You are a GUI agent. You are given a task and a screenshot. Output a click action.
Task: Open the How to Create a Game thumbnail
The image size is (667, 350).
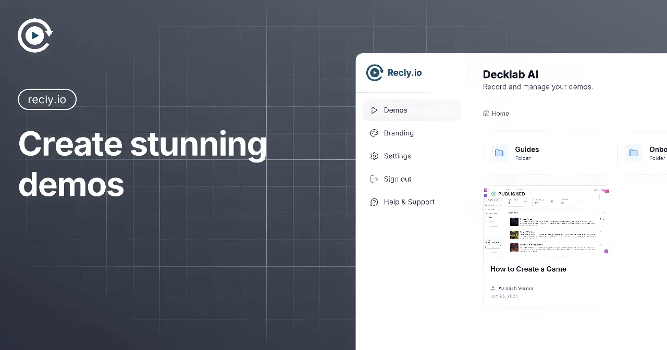(x=547, y=222)
